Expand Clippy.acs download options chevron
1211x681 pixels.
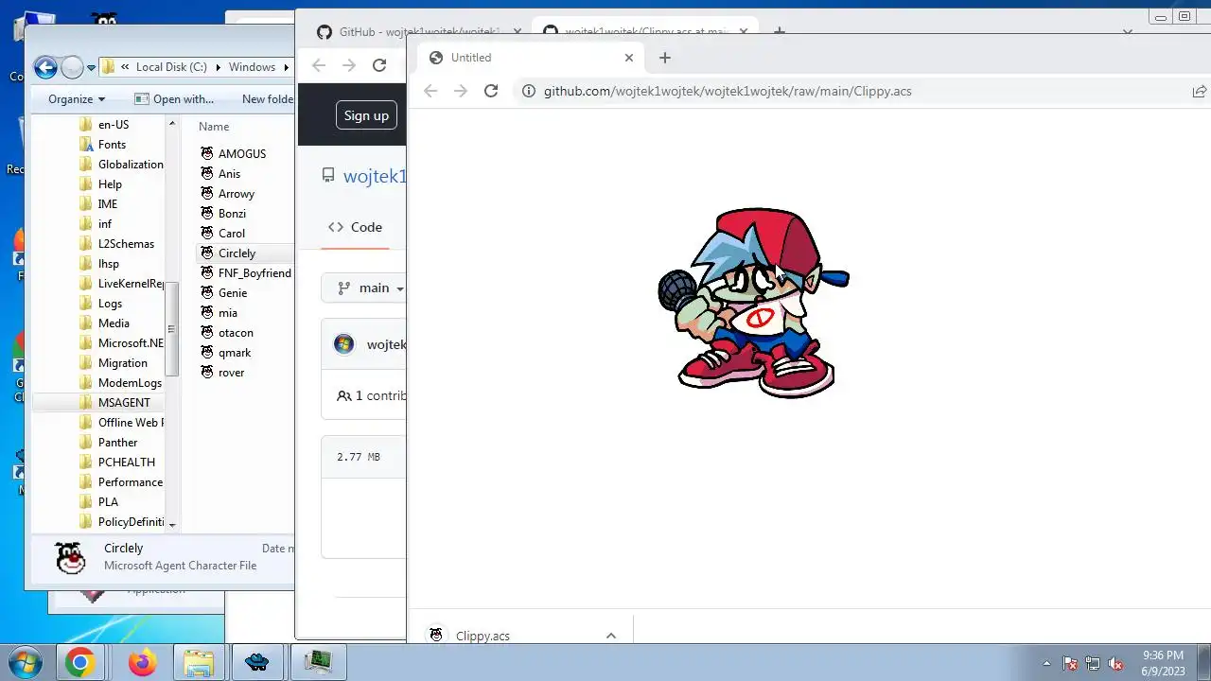(x=611, y=636)
